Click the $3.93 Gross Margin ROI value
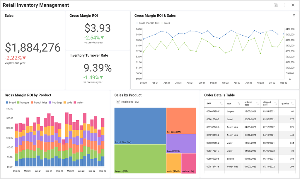 point(98,28)
